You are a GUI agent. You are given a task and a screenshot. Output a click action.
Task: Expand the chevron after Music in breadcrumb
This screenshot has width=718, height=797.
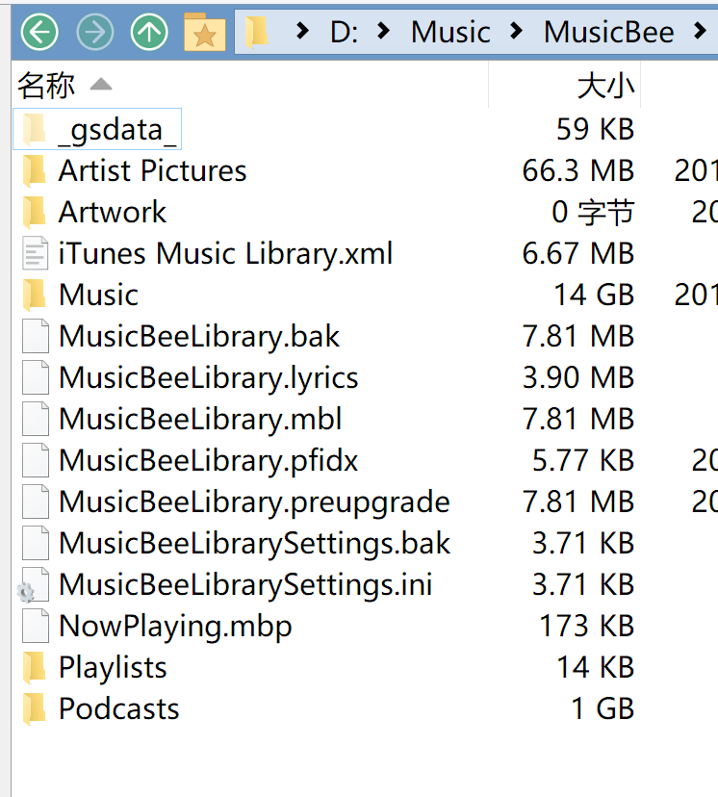[517, 32]
